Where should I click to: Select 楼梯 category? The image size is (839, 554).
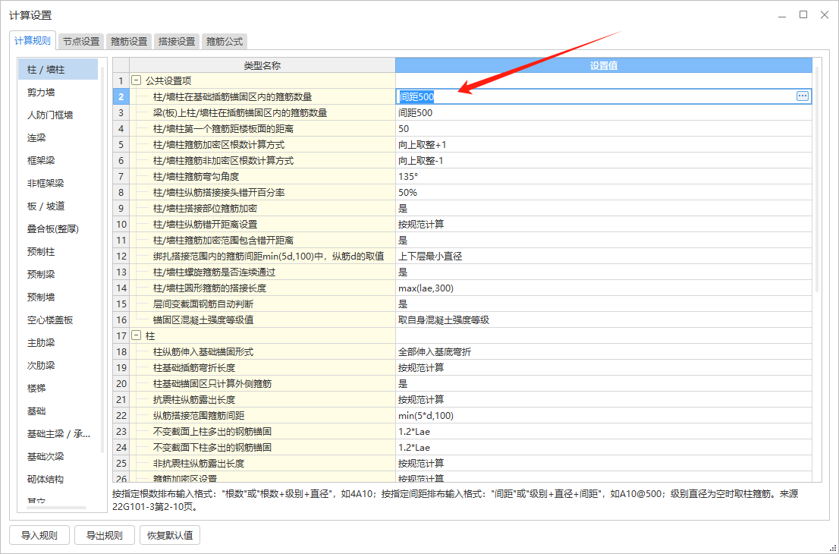(x=58, y=388)
